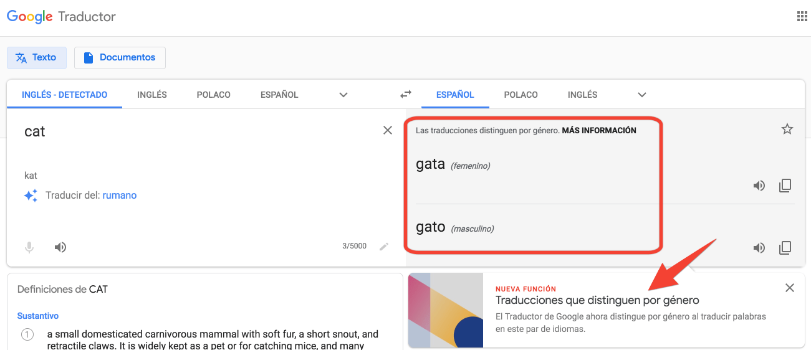
Task: Select INGLÉS as the target language
Action: coord(582,95)
